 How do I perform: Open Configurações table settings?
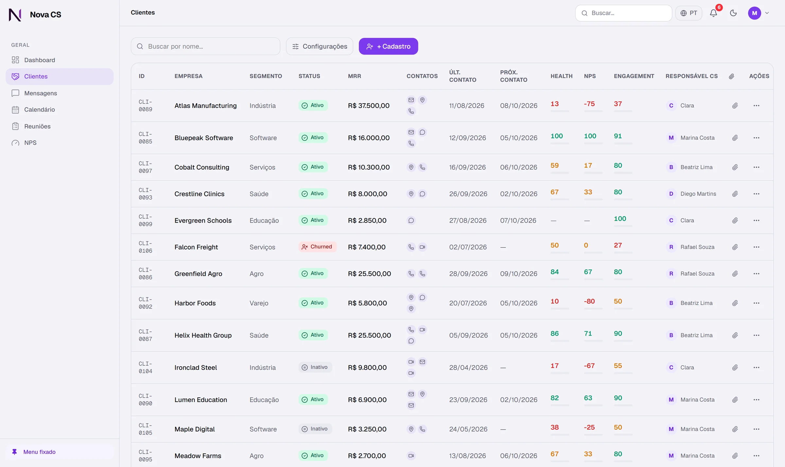click(x=320, y=46)
